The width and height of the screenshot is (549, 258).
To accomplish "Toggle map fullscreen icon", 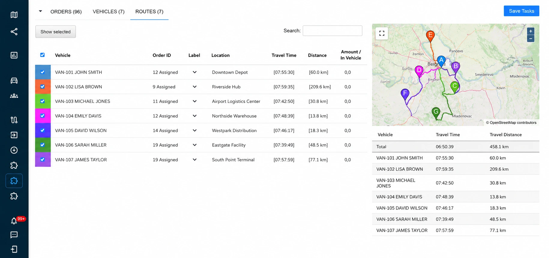I will pos(382,33).
